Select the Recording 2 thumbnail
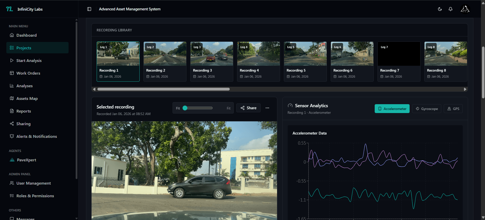The image size is (485, 220). point(165,54)
